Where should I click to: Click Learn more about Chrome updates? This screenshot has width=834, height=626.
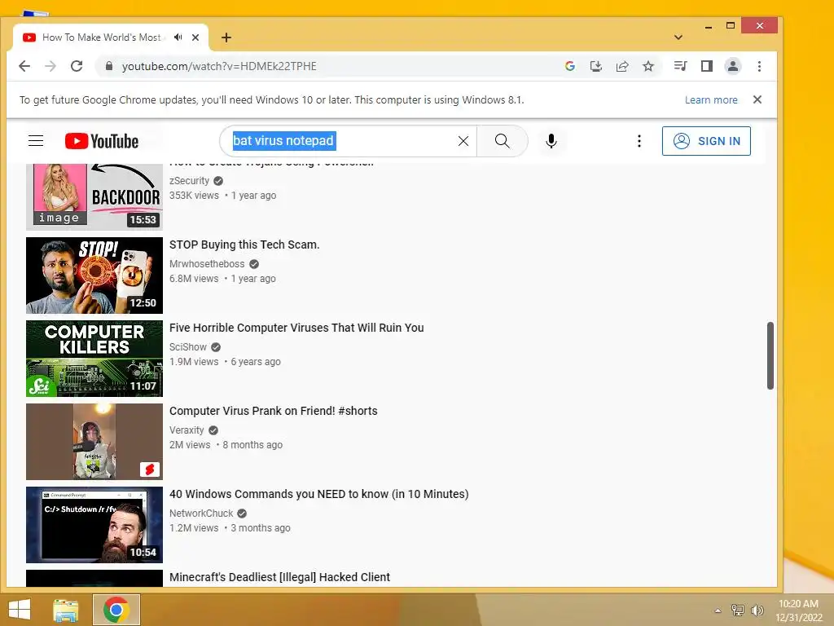pos(710,100)
